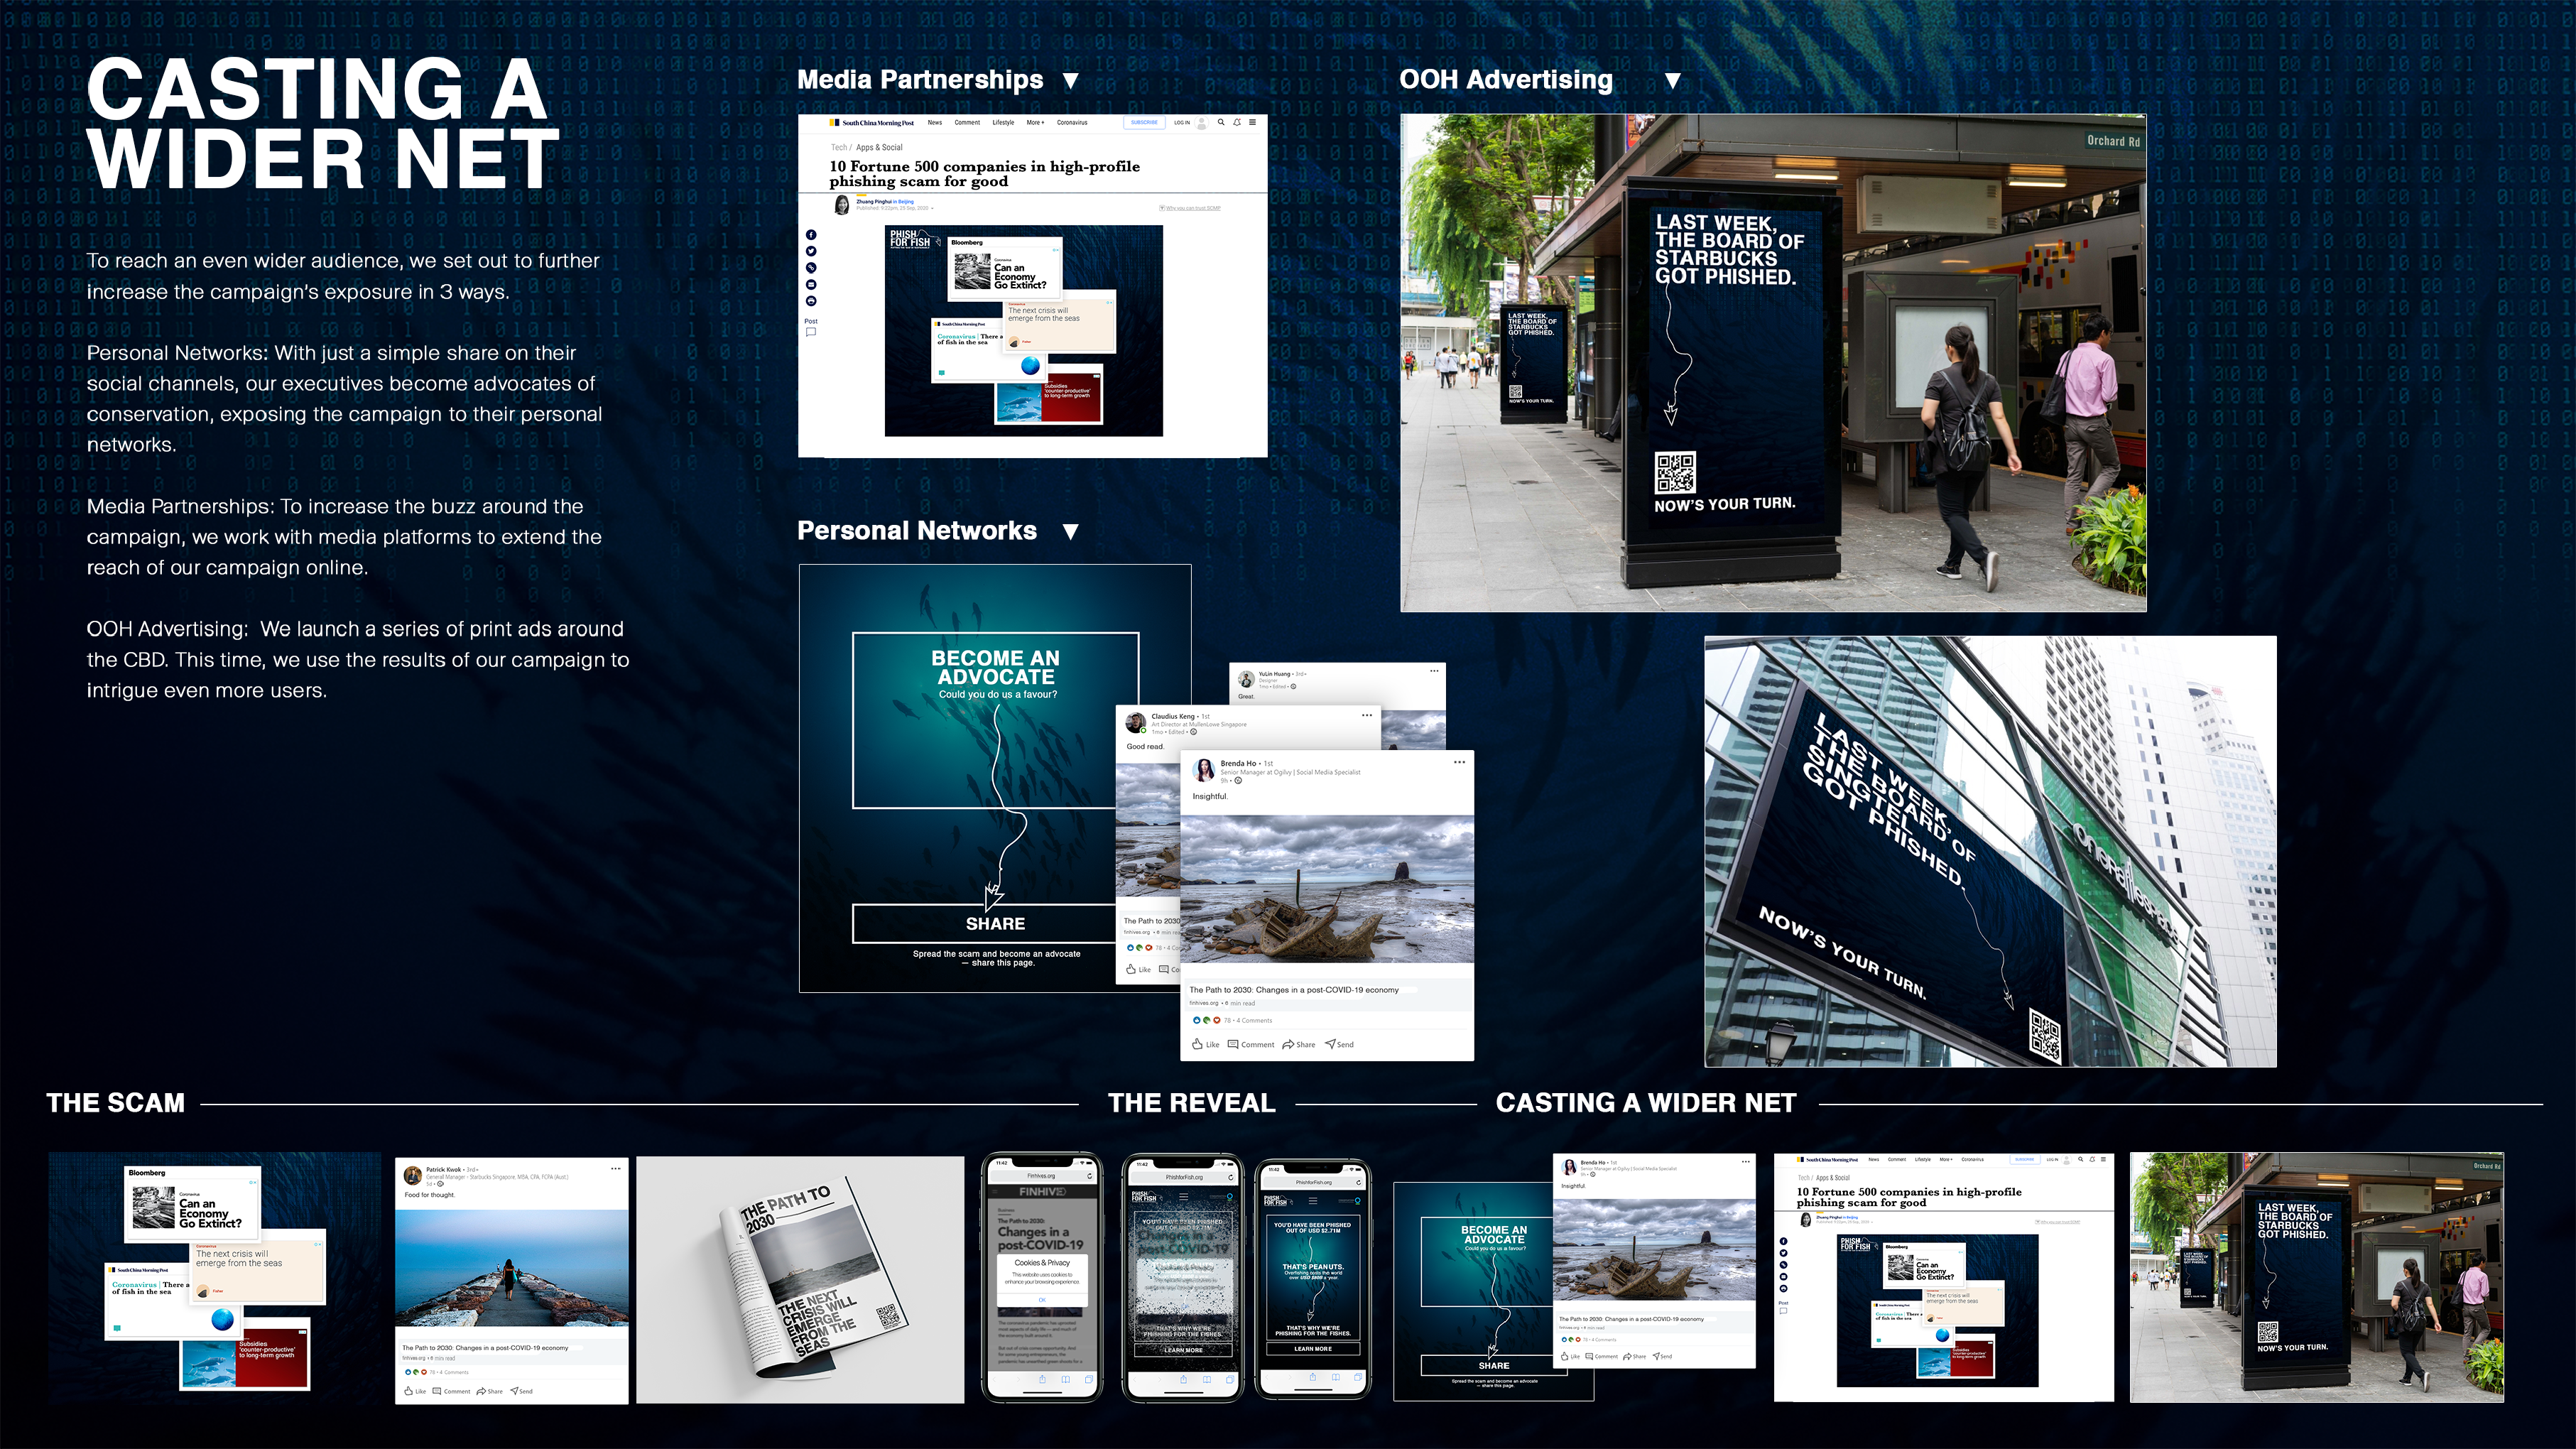Collapse OOH Advertising section arrow
The width and height of the screenshot is (2576, 1449).
[x=1673, y=81]
